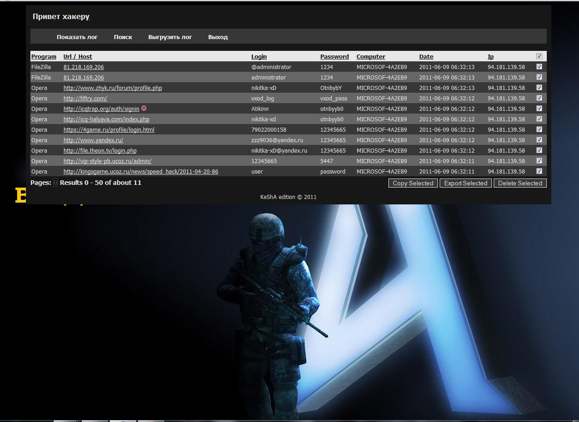
Task: Sort by the Url / Host column header
Action: point(78,57)
